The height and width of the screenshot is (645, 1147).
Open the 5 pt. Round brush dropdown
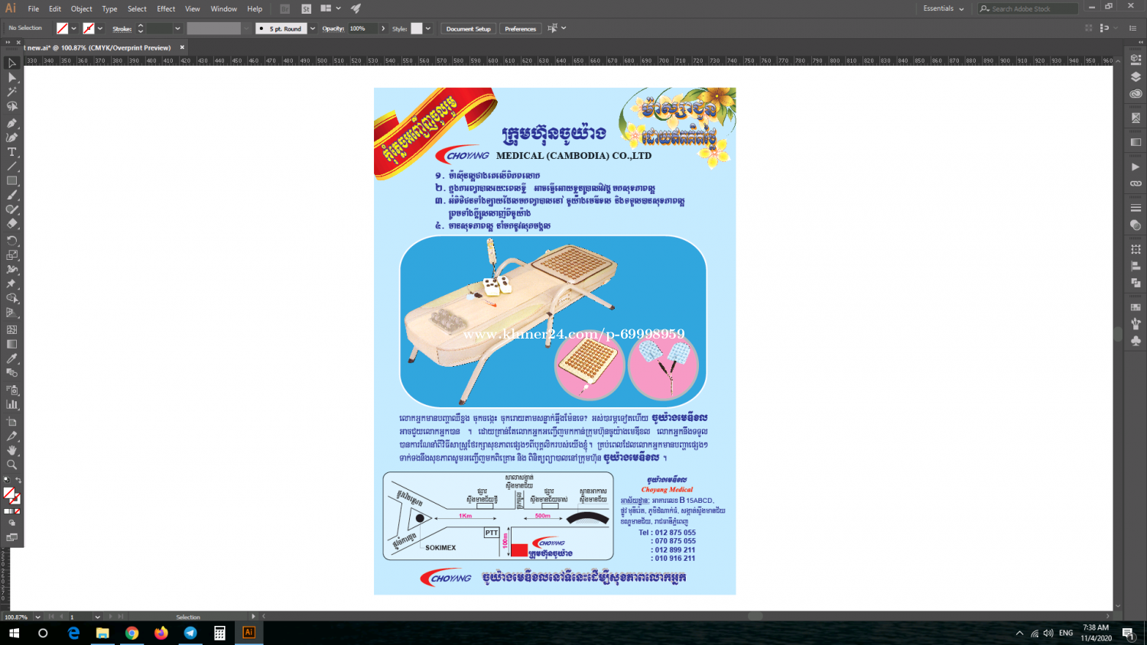tap(312, 28)
